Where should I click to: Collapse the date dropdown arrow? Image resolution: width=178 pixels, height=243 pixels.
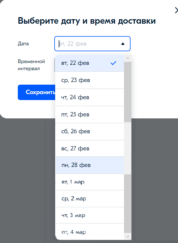coord(123,44)
